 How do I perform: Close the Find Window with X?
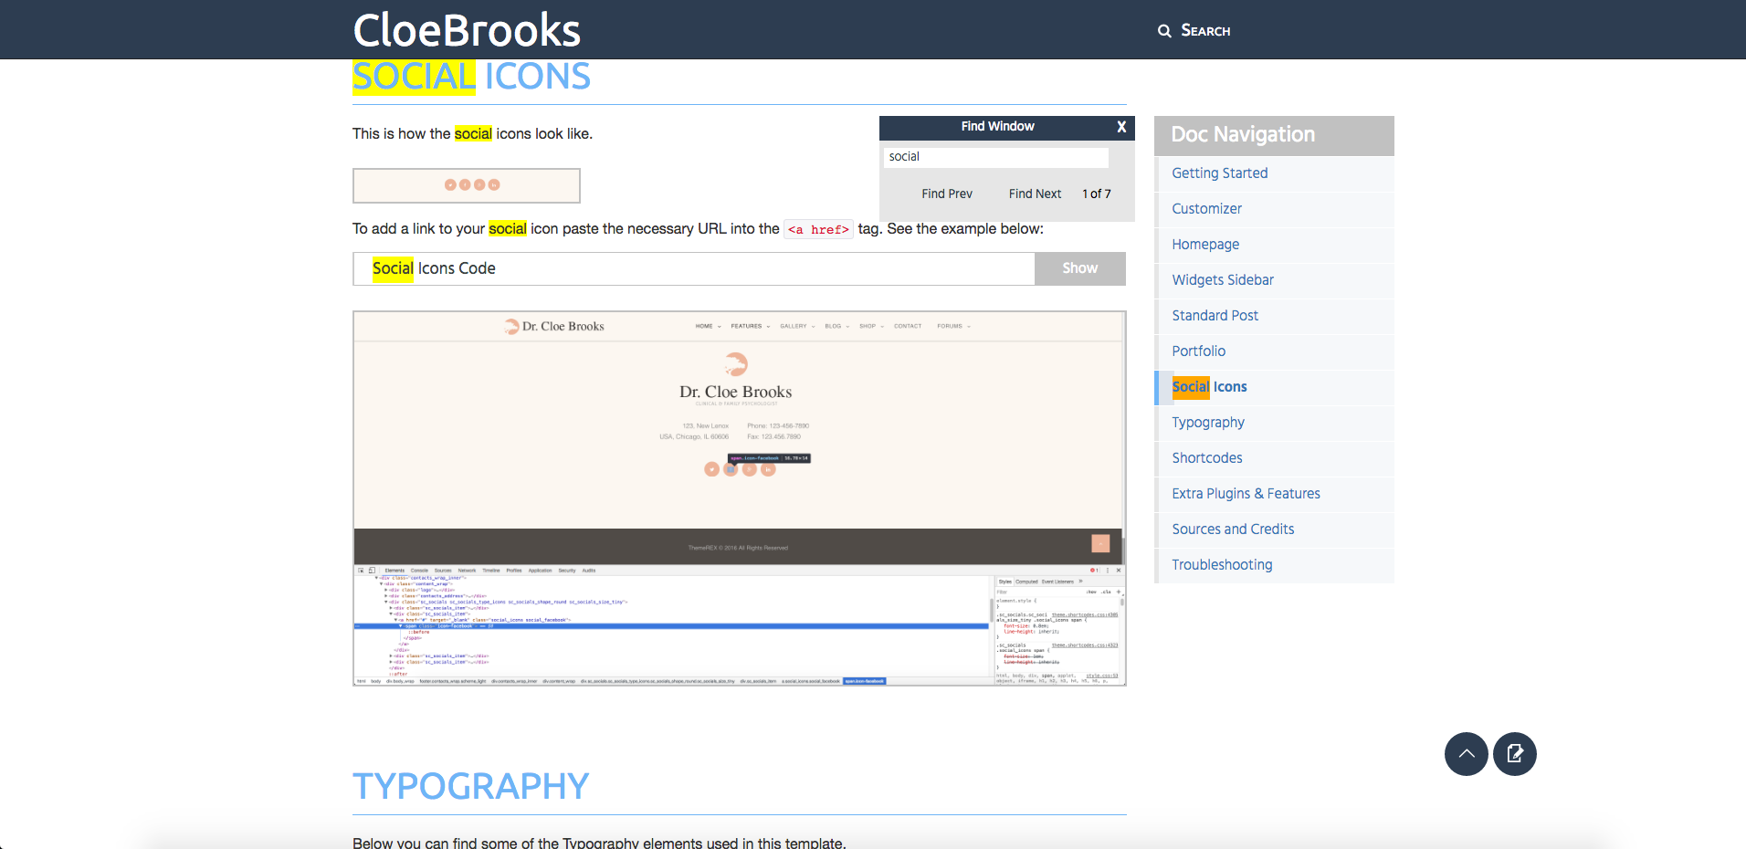1121,127
